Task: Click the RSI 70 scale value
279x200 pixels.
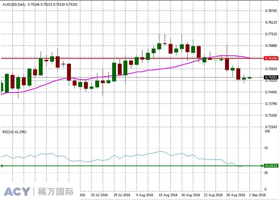Action: 266,148
